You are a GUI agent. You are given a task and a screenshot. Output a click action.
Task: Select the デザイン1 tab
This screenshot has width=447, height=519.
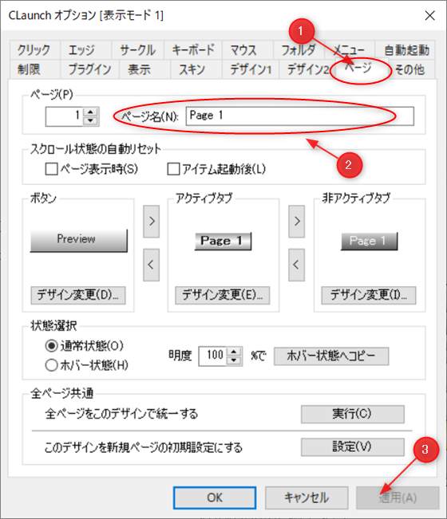(251, 69)
